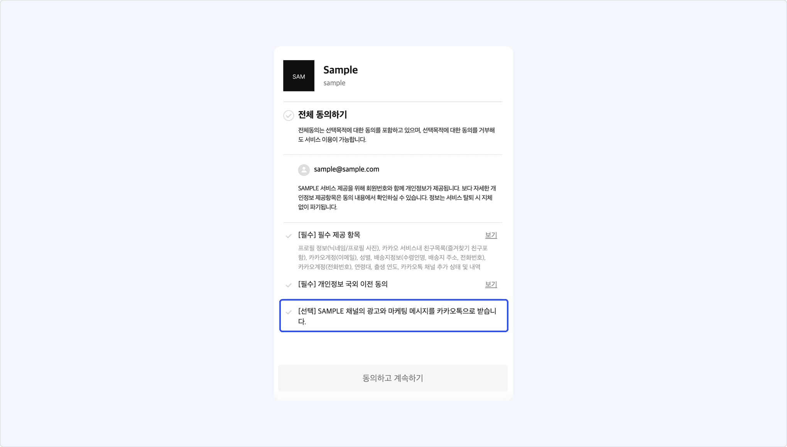
Task: Check the [필수] 필수 제공 항목 checkmark
Action: coord(289,236)
